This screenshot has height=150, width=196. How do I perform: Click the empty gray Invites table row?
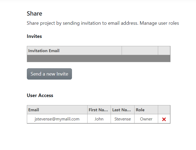[x=99, y=58]
